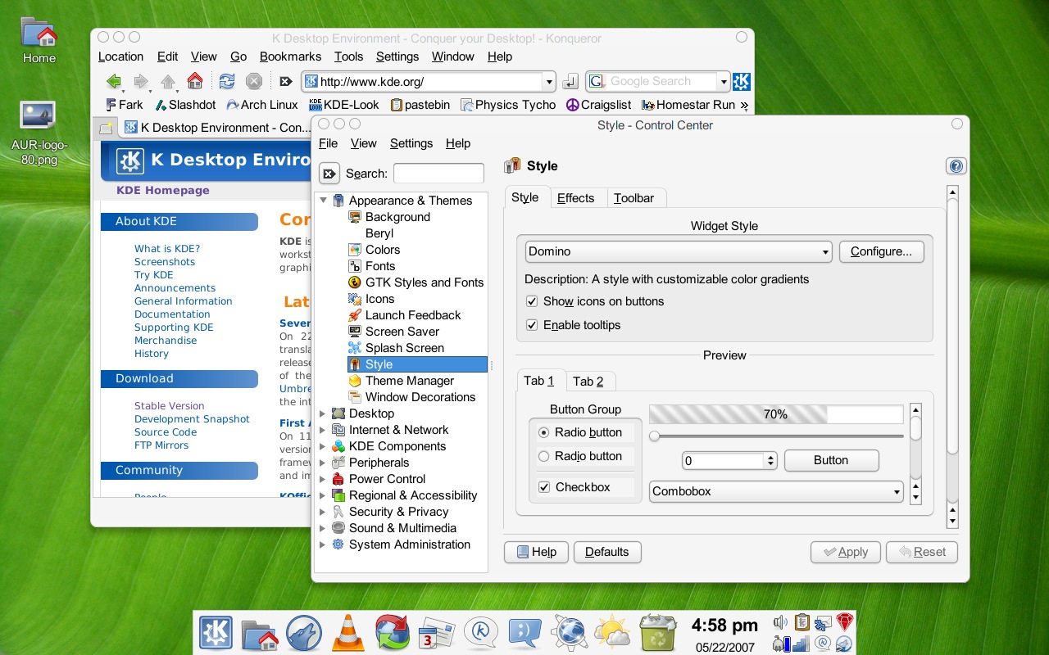Toggle the preview Checkbox

[543, 487]
